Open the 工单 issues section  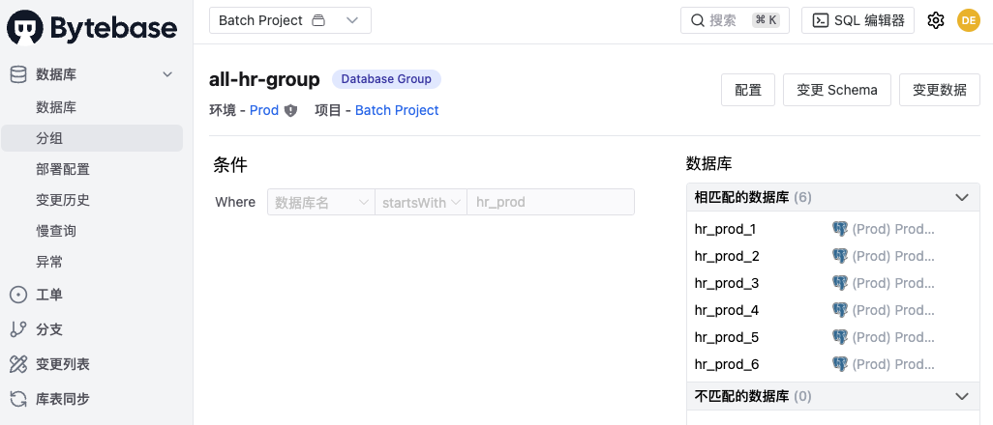48,295
